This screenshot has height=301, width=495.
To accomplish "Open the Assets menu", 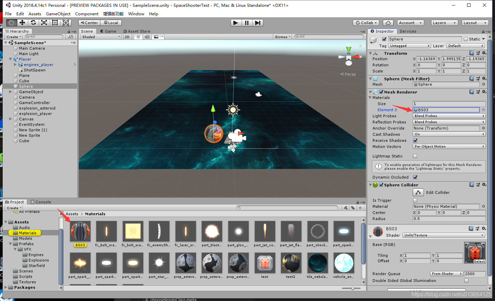I will tap(35, 14).
